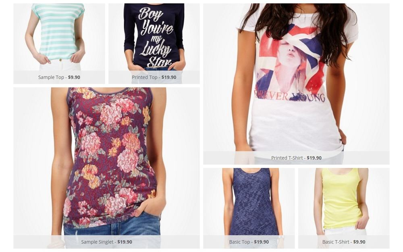Click the $19.90 price of Printed Top

pos(169,77)
